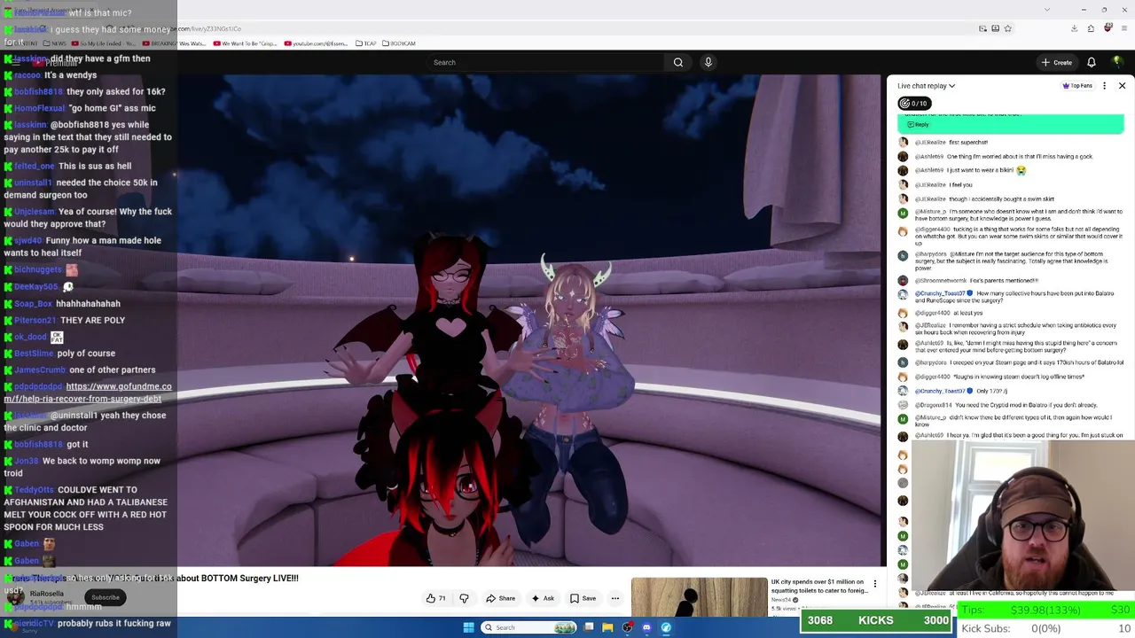Dislike the video with thumbs down
The width and height of the screenshot is (1135, 638).
click(464, 598)
